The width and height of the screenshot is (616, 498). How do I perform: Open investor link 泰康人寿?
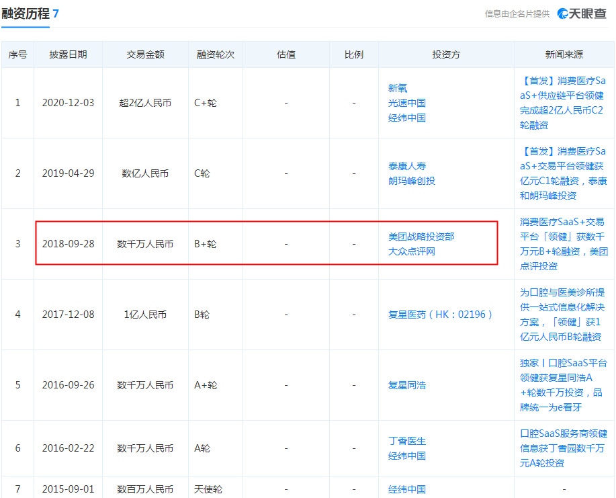(407, 166)
